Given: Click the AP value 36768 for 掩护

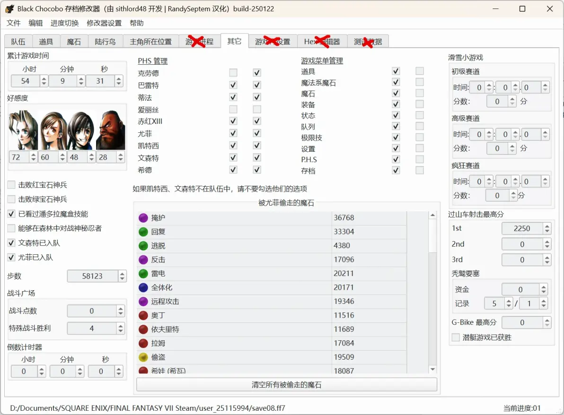Looking at the screenshot, I should pos(344,218).
